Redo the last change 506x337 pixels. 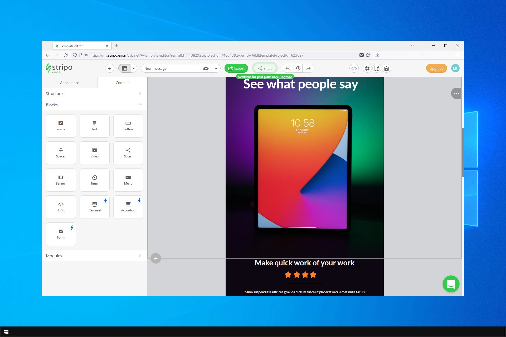308,68
